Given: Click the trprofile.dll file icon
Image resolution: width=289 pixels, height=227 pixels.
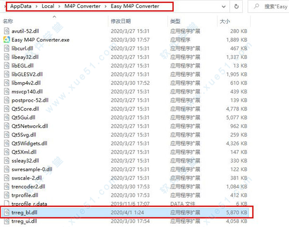Looking at the screenshot, I should point(7,195).
